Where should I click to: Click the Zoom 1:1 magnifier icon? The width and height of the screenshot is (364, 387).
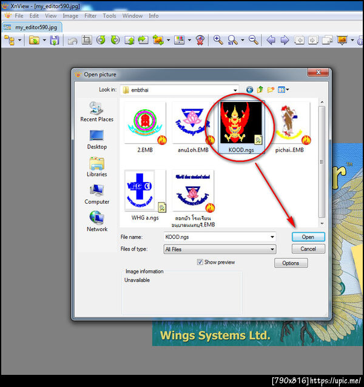pyautogui.click(x=232, y=40)
